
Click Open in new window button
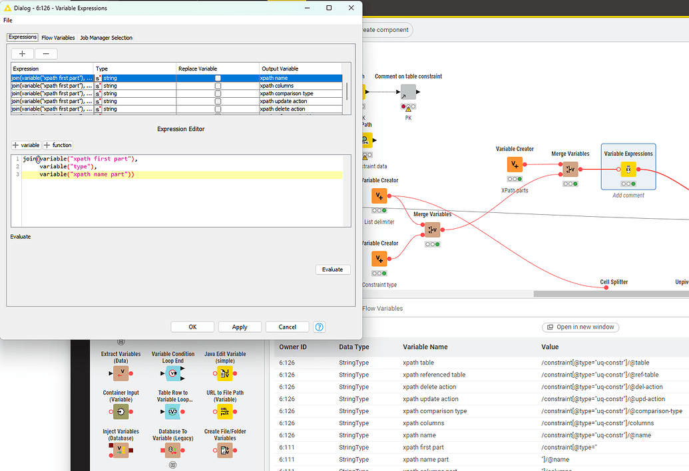[580, 327]
